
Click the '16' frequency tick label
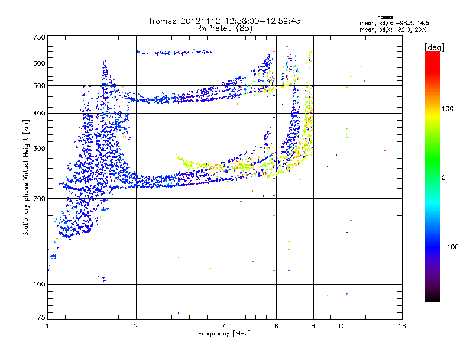pyautogui.click(x=402, y=326)
